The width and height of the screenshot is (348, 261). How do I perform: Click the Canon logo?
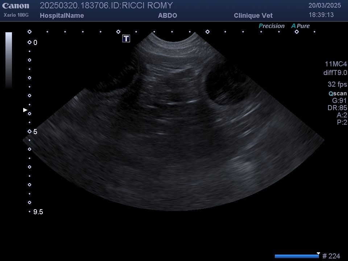tap(16, 5)
